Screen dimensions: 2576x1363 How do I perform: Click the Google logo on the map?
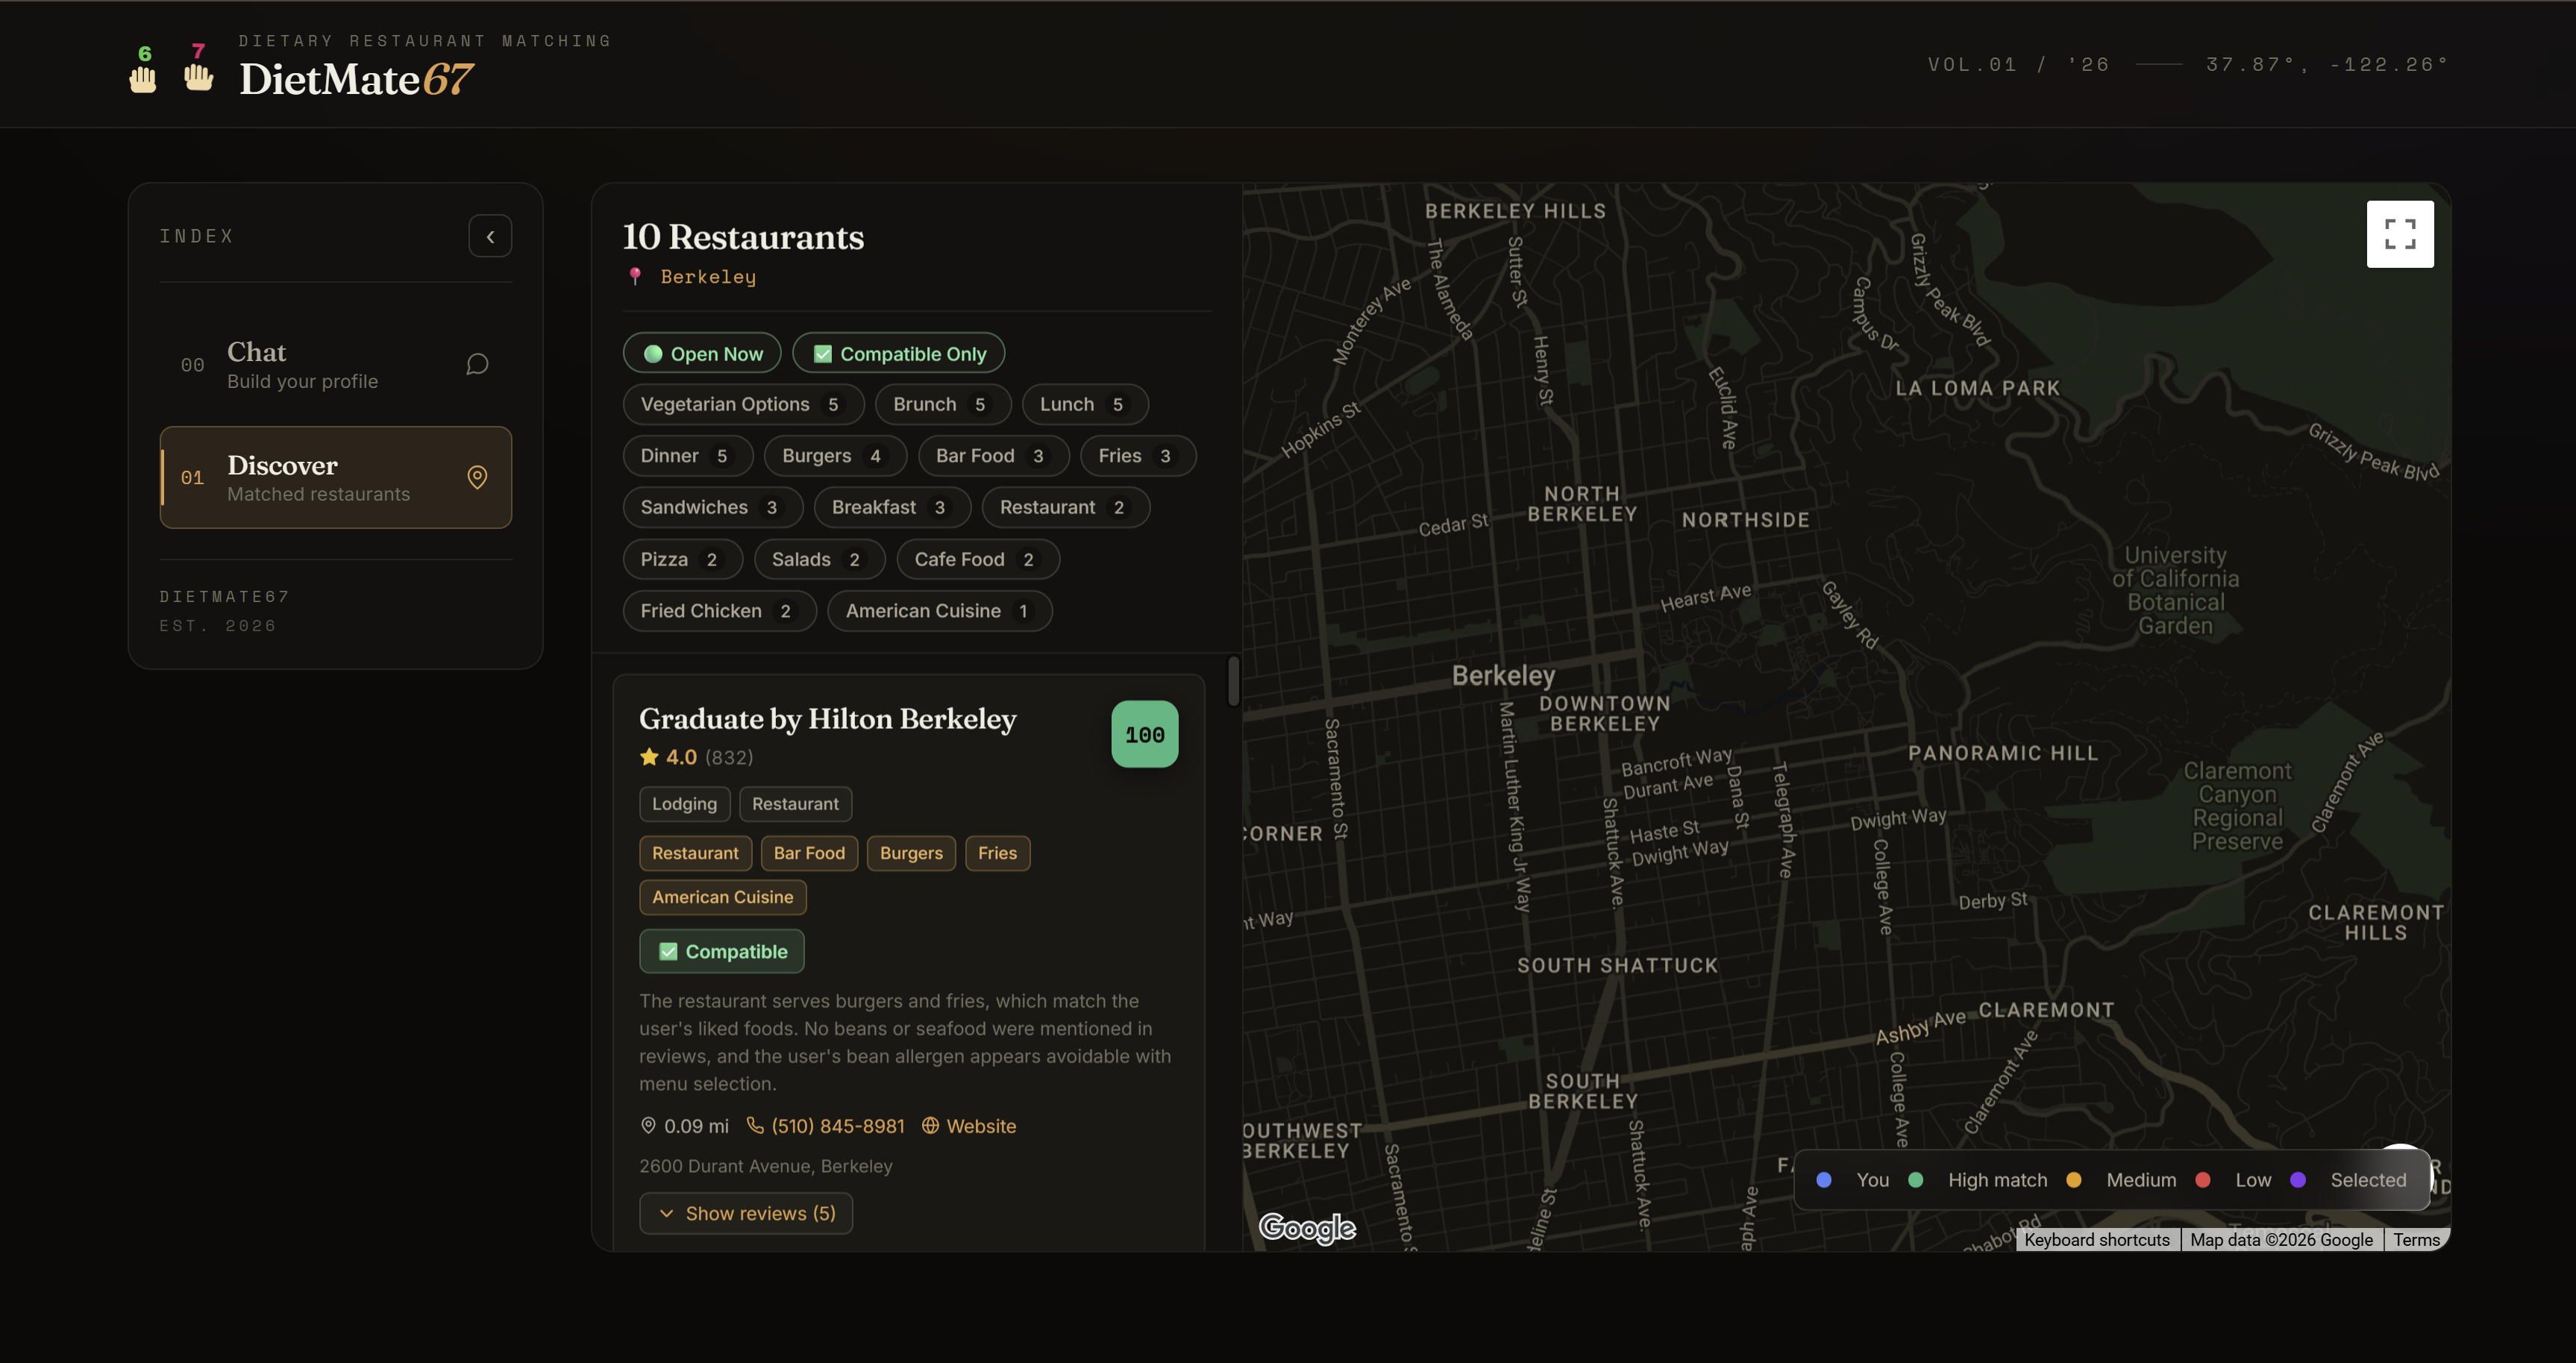point(1307,1228)
